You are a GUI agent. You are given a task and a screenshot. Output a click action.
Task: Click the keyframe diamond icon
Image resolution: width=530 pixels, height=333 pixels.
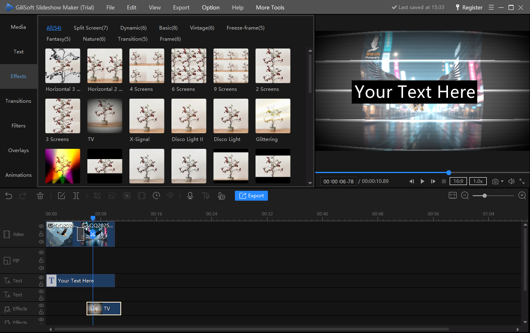(x=170, y=196)
